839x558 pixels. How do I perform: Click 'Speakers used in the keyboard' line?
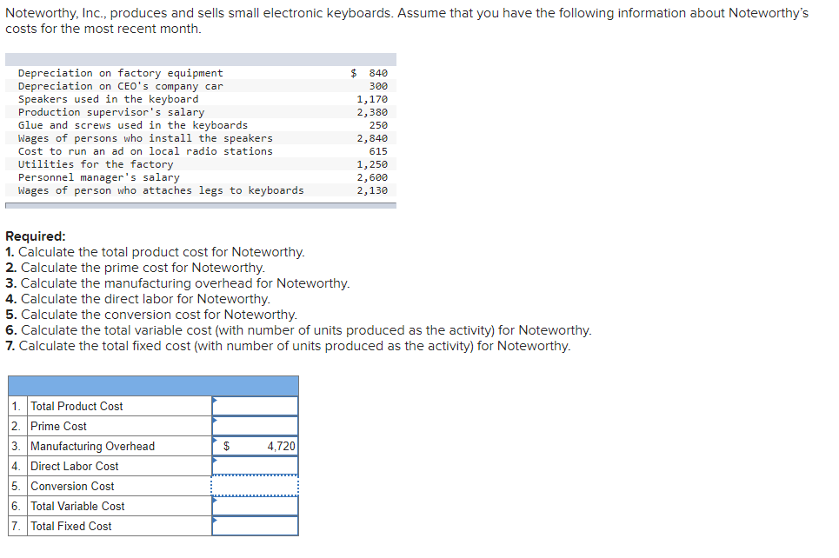pos(108,99)
